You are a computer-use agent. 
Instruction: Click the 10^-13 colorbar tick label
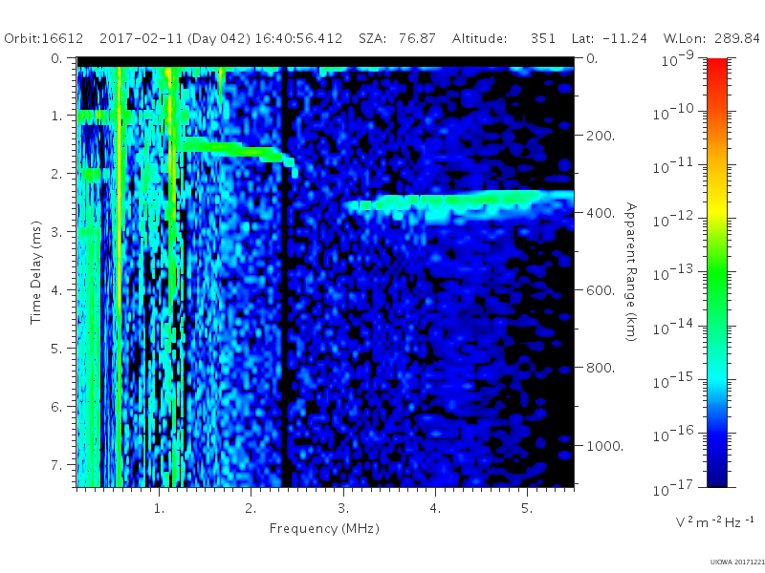[x=673, y=273]
